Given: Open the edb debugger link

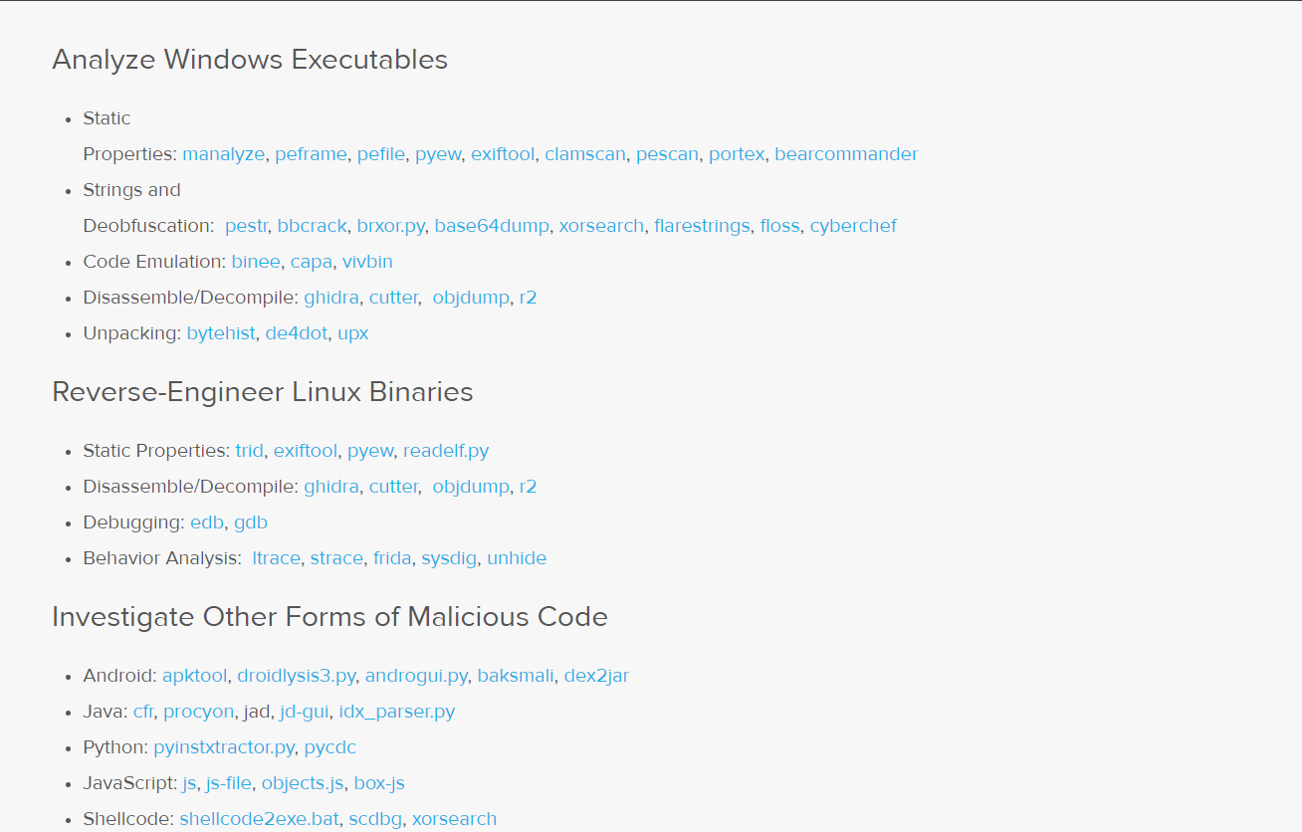Looking at the screenshot, I should (207, 522).
